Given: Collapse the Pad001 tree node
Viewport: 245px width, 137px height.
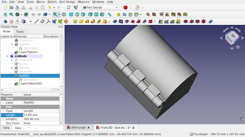Looking at the screenshot, I should point(12,44).
